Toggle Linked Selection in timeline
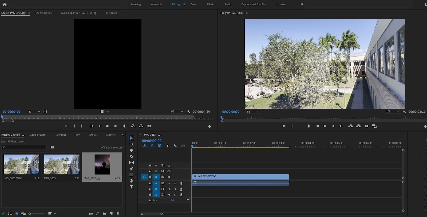 160,146
